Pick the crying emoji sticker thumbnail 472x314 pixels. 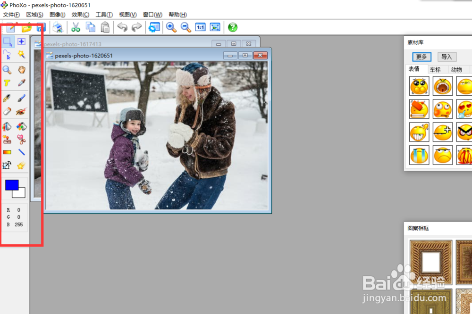(419, 155)
